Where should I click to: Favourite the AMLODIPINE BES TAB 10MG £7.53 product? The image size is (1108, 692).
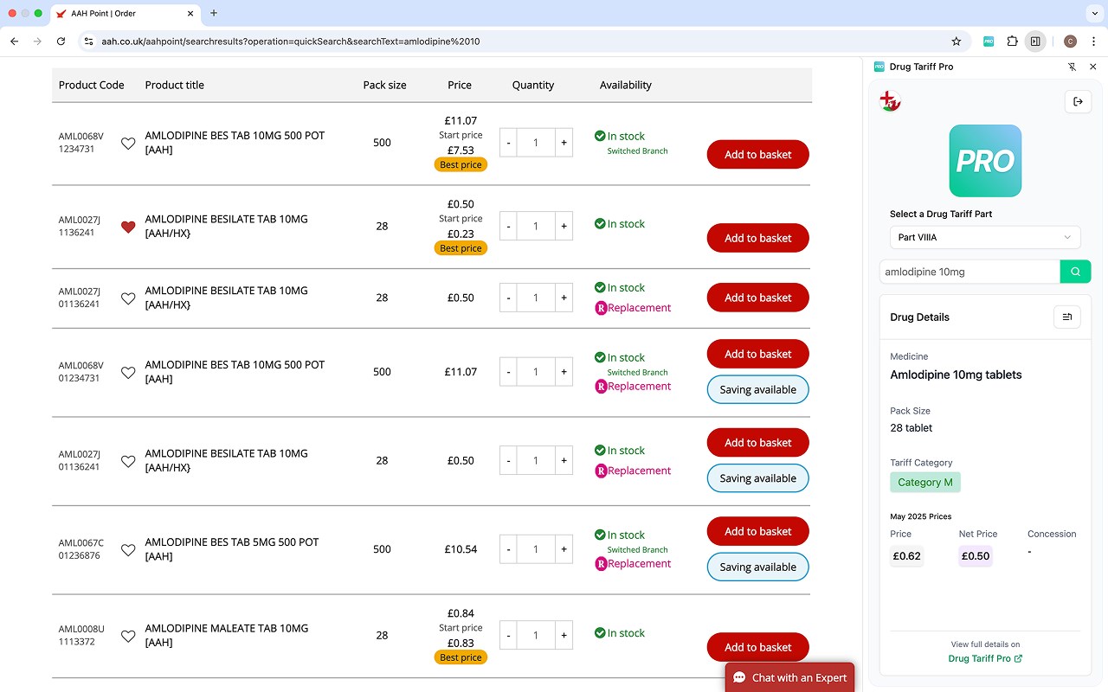(x=128, y=144)
